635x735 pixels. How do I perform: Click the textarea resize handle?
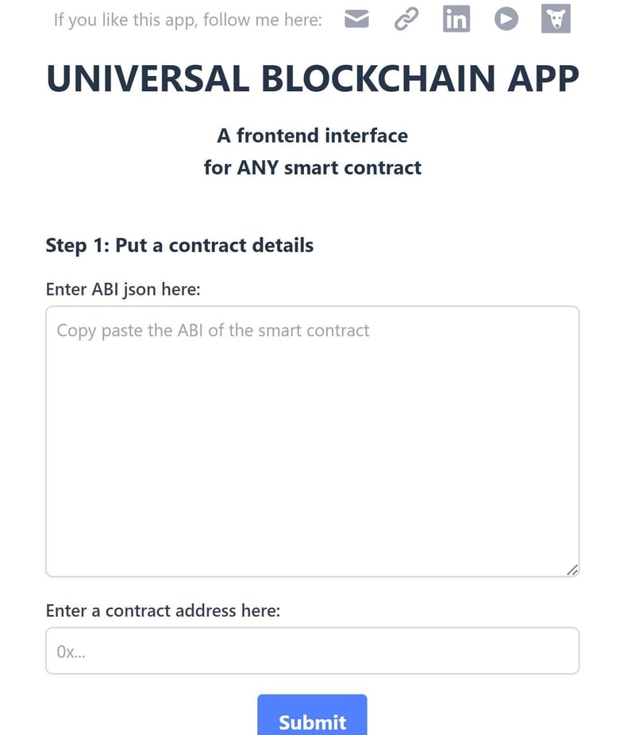(575, 568)
